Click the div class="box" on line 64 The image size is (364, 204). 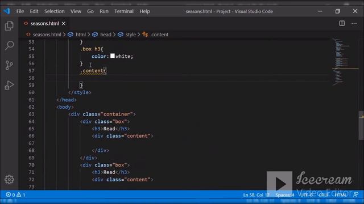click(x=105, y=122)
